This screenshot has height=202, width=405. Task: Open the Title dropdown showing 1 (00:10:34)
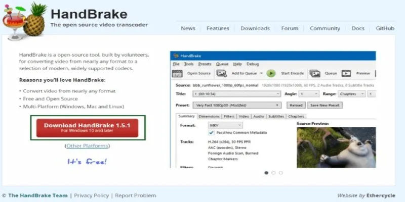(236, 94)
